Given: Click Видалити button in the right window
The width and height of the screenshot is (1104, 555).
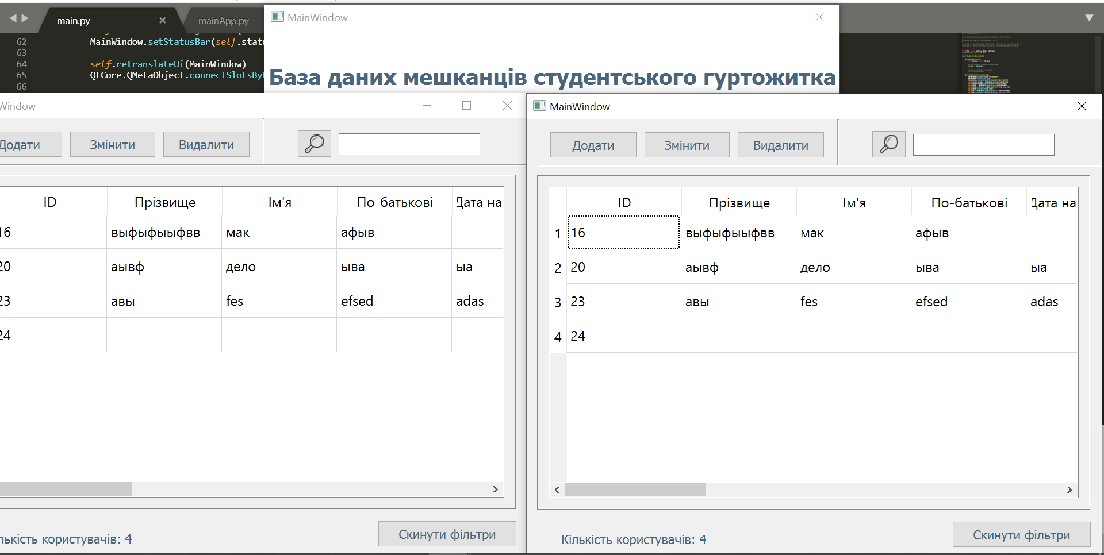Looking at the screenshot, I should [x=780, y=145].
